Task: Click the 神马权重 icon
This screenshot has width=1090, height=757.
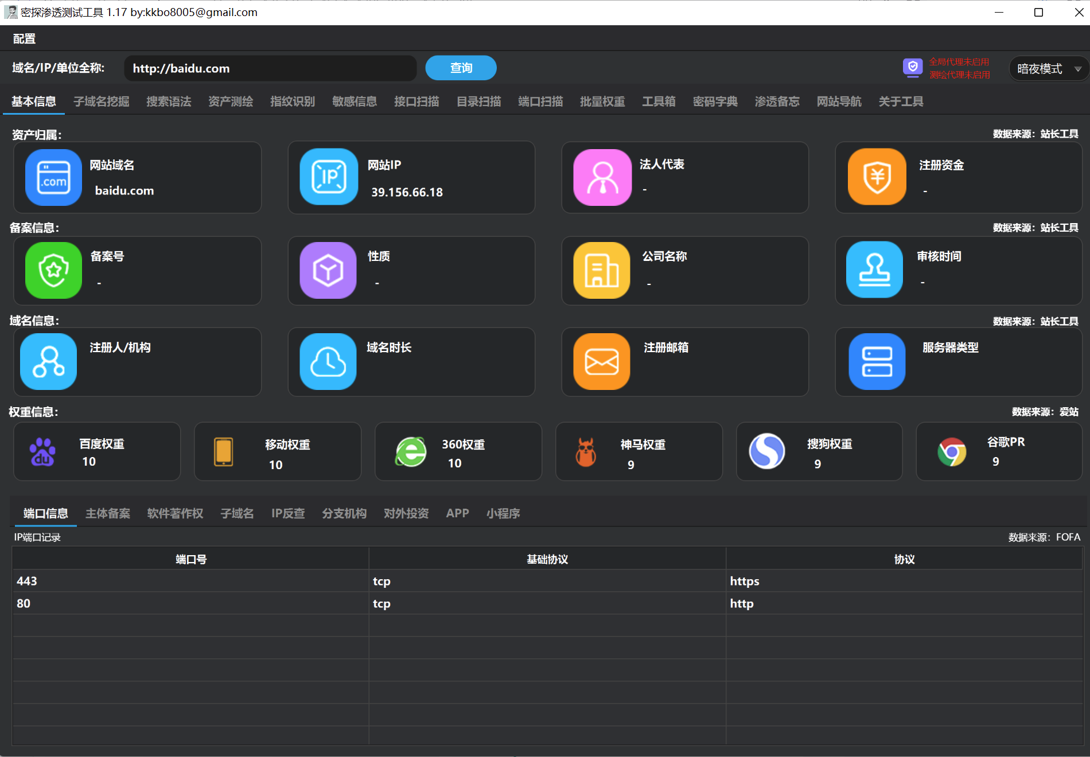Action: 586,452
